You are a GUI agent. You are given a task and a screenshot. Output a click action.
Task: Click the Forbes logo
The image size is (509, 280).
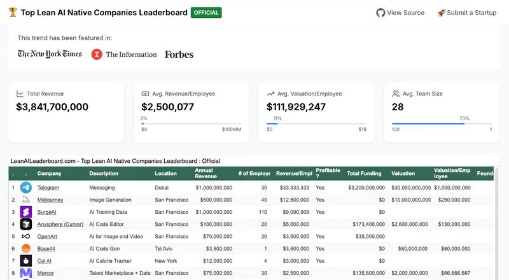click(179, 54)
